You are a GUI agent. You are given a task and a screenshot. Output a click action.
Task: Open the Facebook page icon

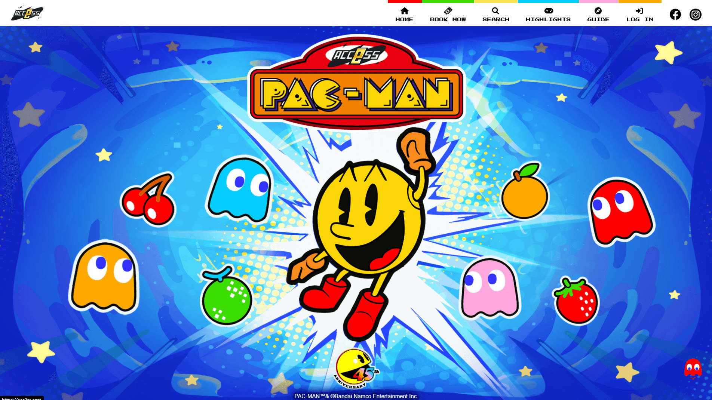pos(675,15)
